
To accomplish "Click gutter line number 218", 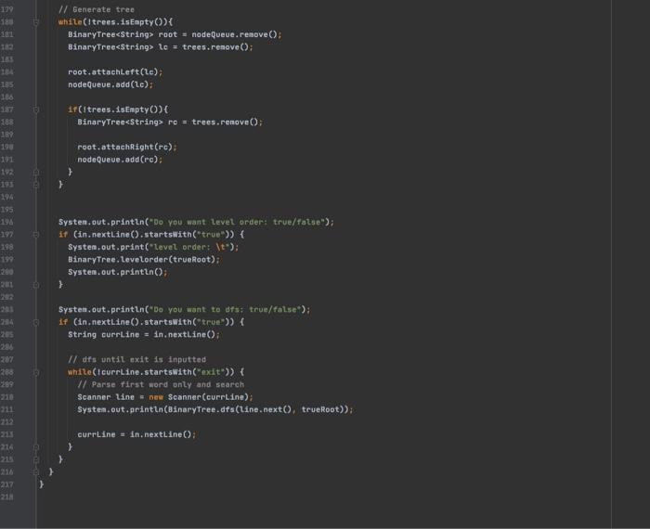I will tap(6, 497).
